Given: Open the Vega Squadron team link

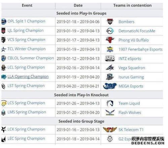Looking at the screenshot, I should [x=132, y=68].
